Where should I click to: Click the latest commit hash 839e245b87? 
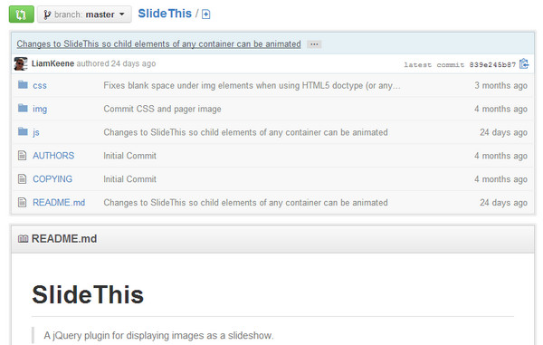[x=492, y=65]
